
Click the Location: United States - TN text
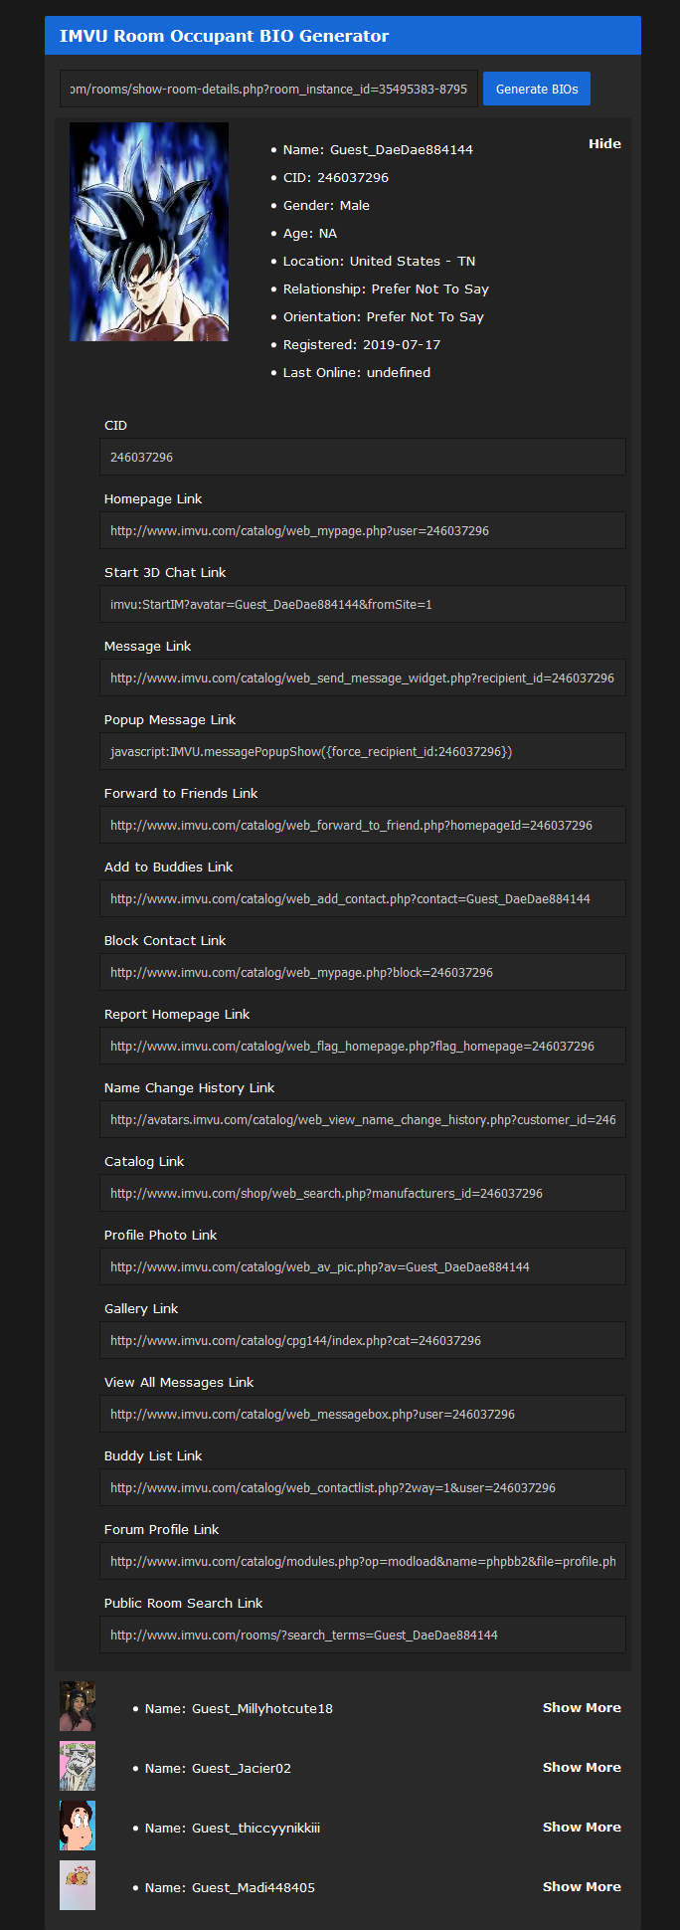[379, 261]
